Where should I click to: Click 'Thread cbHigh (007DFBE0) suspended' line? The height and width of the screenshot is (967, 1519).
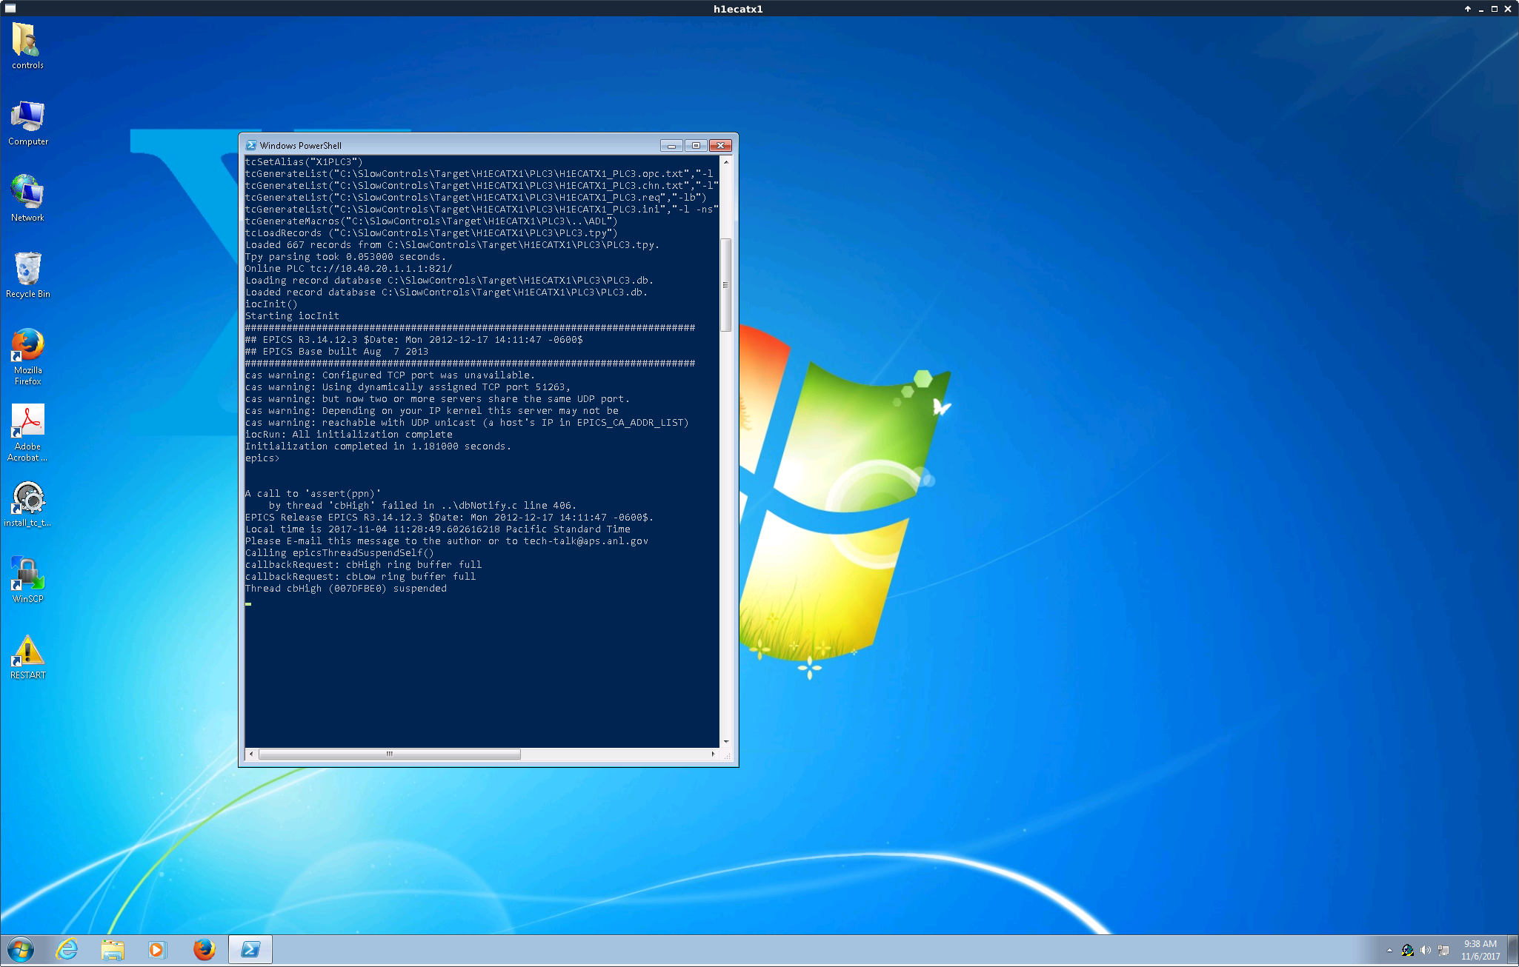point(346,589)
